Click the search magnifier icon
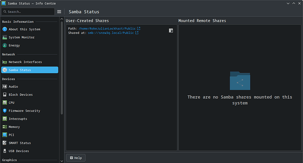Screen dimensions: 303x163 pyautogui.click(x=5, y=11)
